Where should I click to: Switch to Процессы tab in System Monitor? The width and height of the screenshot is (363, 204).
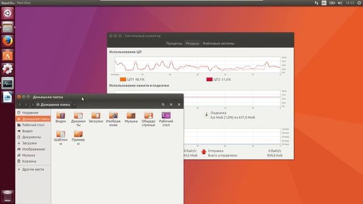[x=174, y=43]
